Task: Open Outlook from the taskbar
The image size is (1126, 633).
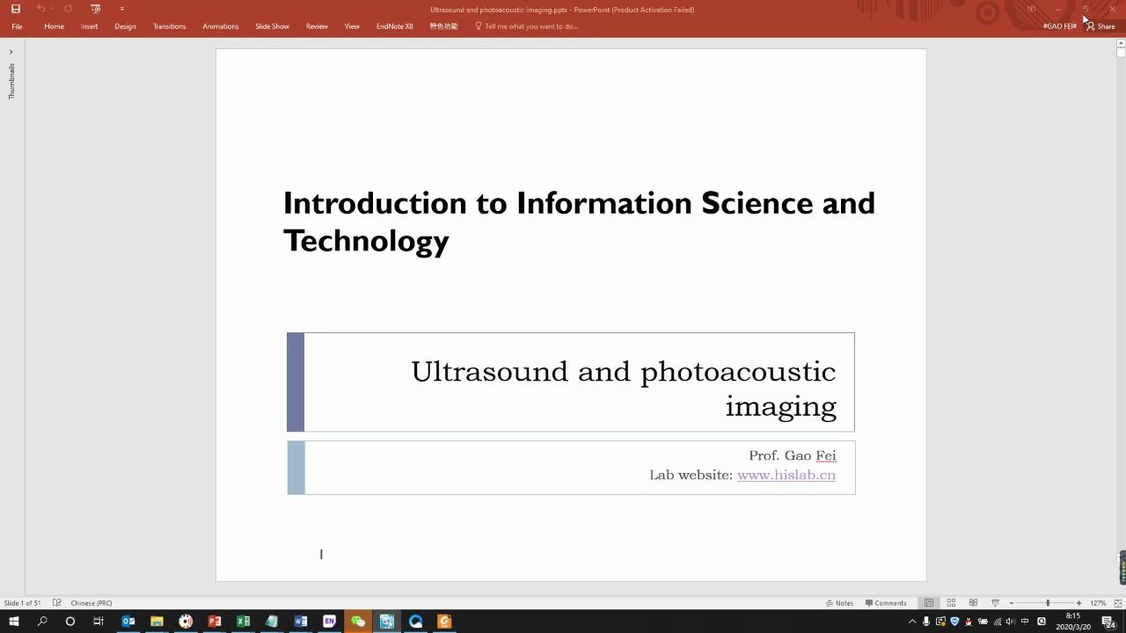Action: click(128, 622)
